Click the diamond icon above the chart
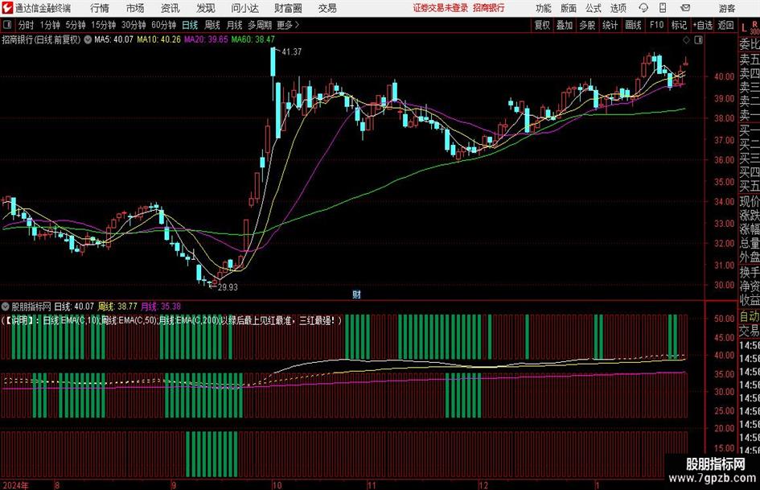This screenshot has height=490, width=760. coord(686,40)
